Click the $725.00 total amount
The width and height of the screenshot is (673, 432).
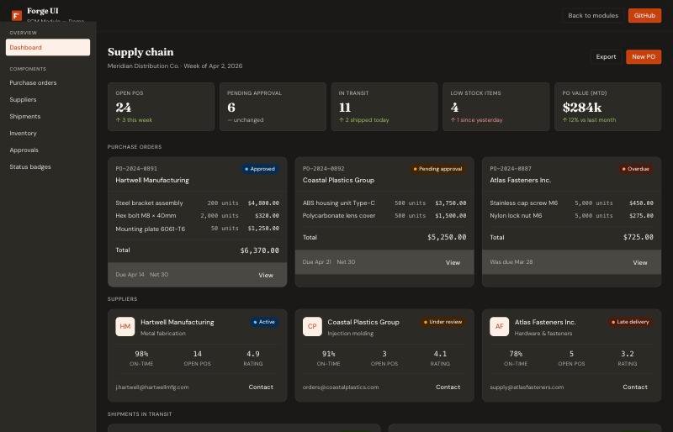coord(639,237)
